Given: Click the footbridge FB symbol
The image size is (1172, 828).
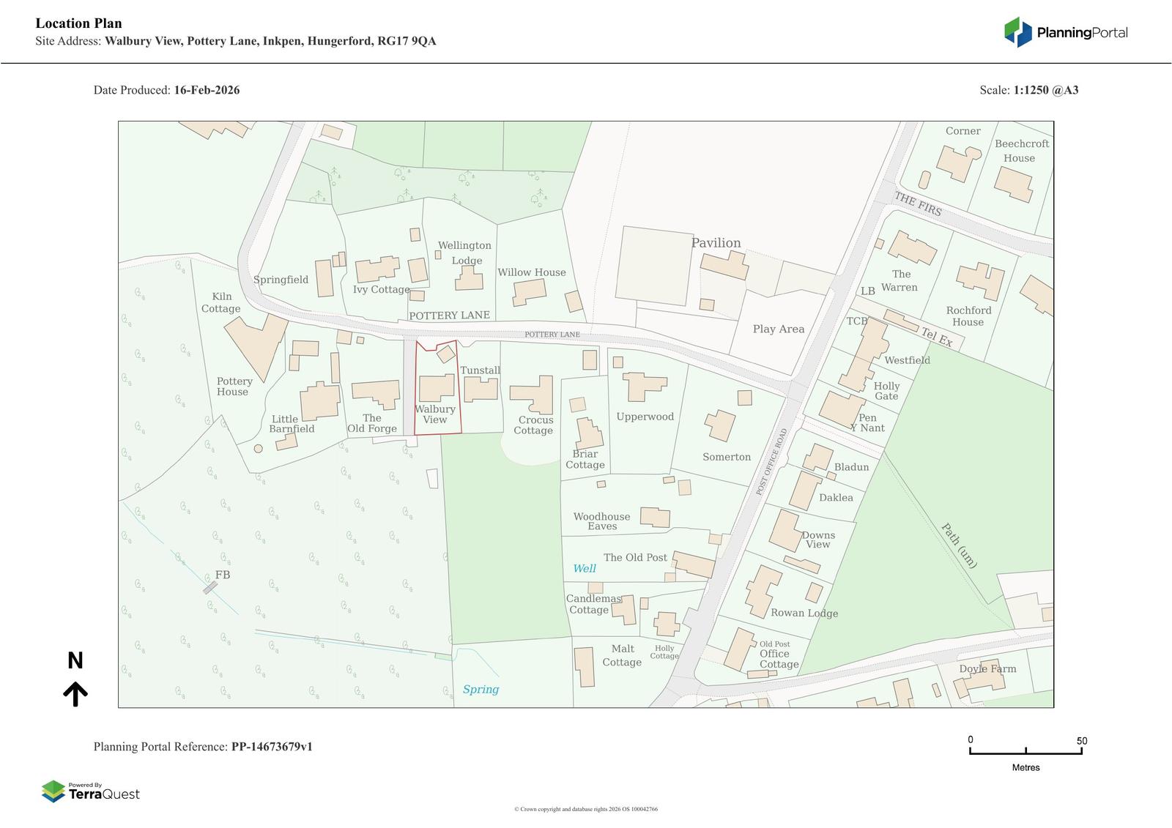Looking at the screenshot, I should pos(210,587).
